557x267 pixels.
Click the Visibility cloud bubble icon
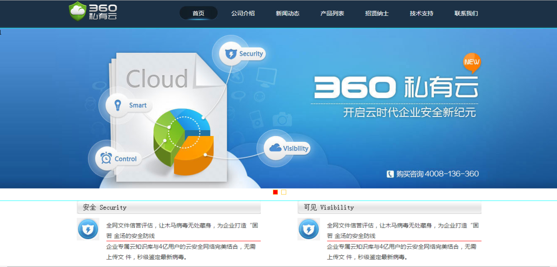pos(275,148)
